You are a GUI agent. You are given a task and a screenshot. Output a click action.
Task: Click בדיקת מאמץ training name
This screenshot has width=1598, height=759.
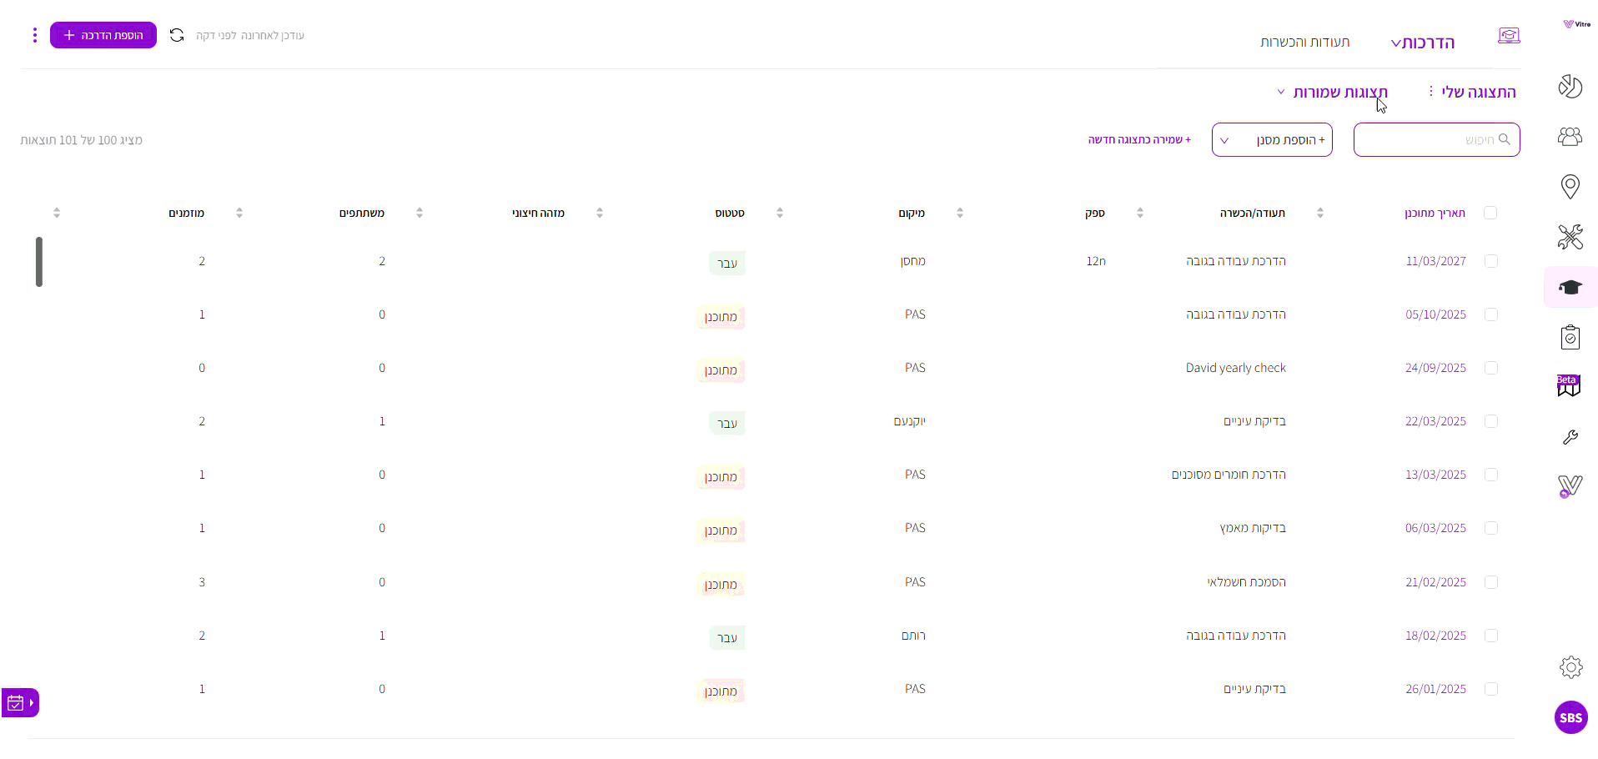1253,528
